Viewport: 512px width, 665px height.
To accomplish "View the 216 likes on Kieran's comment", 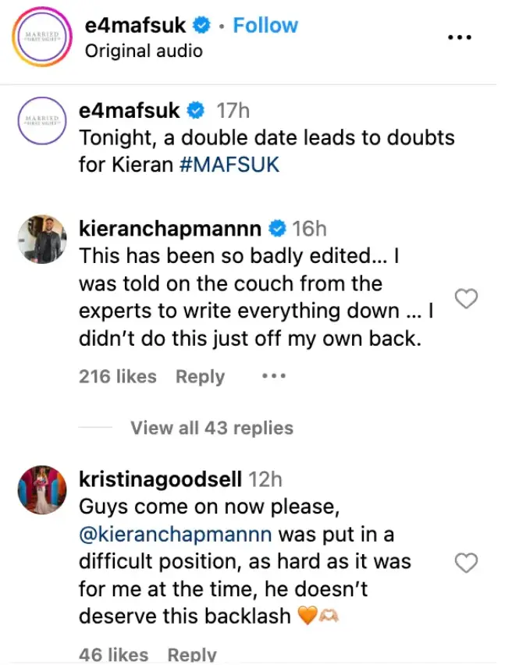I will (x=116, y=376).
